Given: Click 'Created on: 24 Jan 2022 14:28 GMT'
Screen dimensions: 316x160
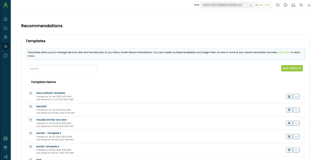Looking at the screenshot, I should [54, 97].
